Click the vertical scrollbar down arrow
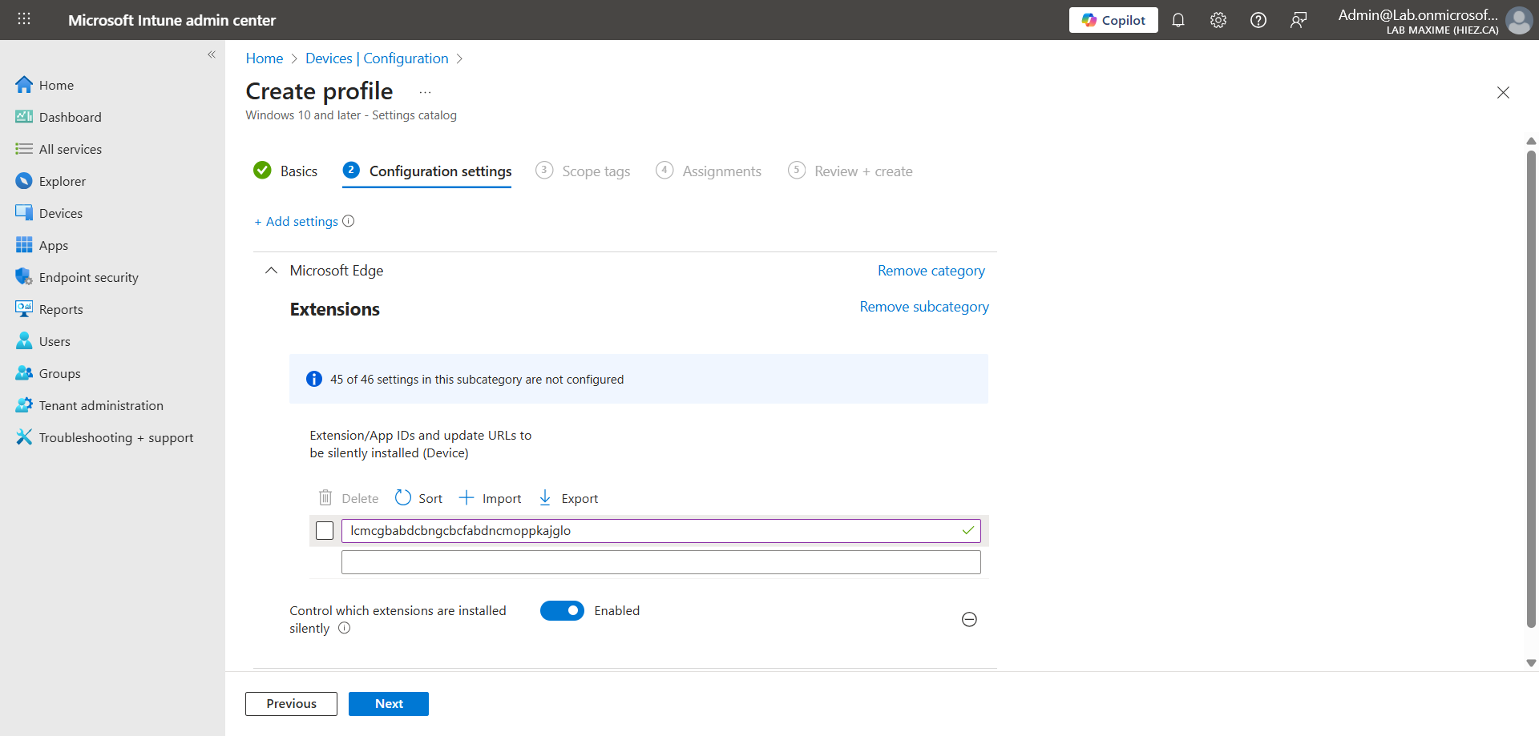Screen dimensions: 1539x736 pos(1531,663)
